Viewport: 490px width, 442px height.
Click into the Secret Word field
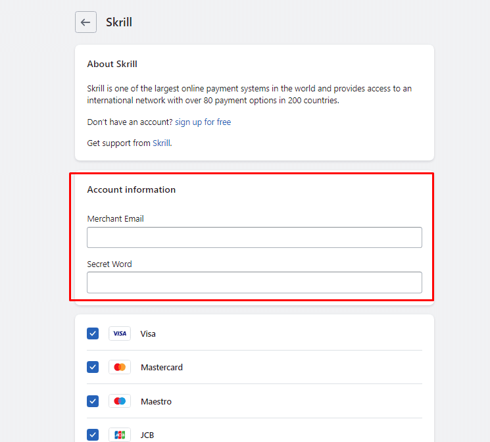pyautogui.click(x=254, y=282)
